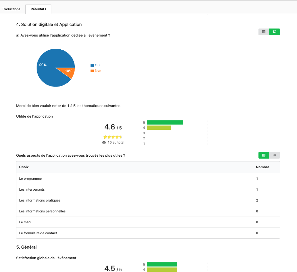297x272 pixels.
Task: Click the 4-star bar for Utilité de l'application
Action: coord(159,128)
